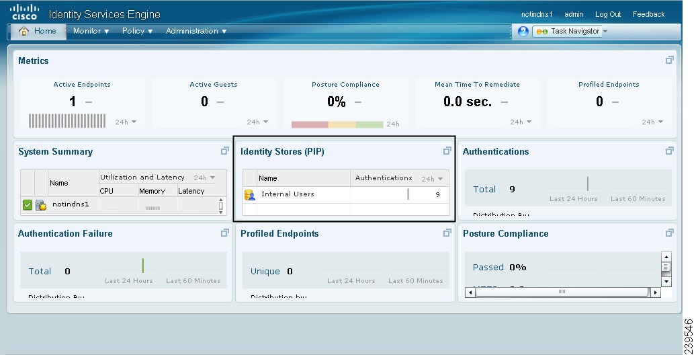Click the Active Endpoints metric value 1
Screen dimensions: 696x355
pyautogui.click(x=73, y=102)
